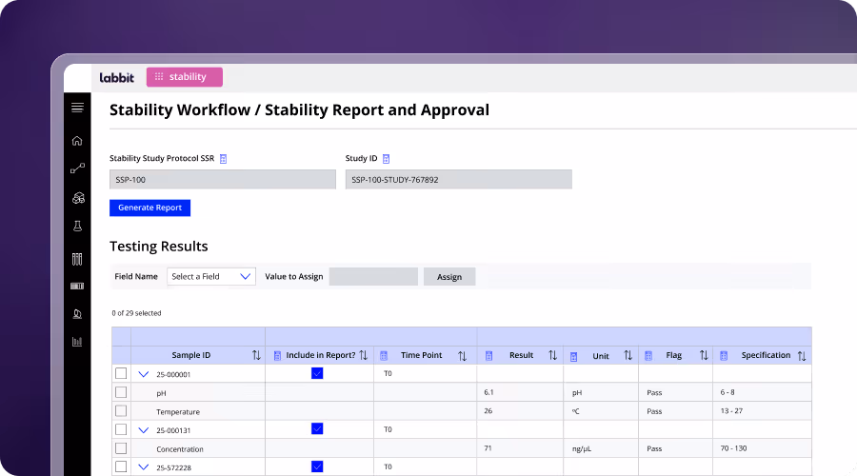857x476 pixels.
Task: Click the Unit column document icon
Action: [573, 356]
